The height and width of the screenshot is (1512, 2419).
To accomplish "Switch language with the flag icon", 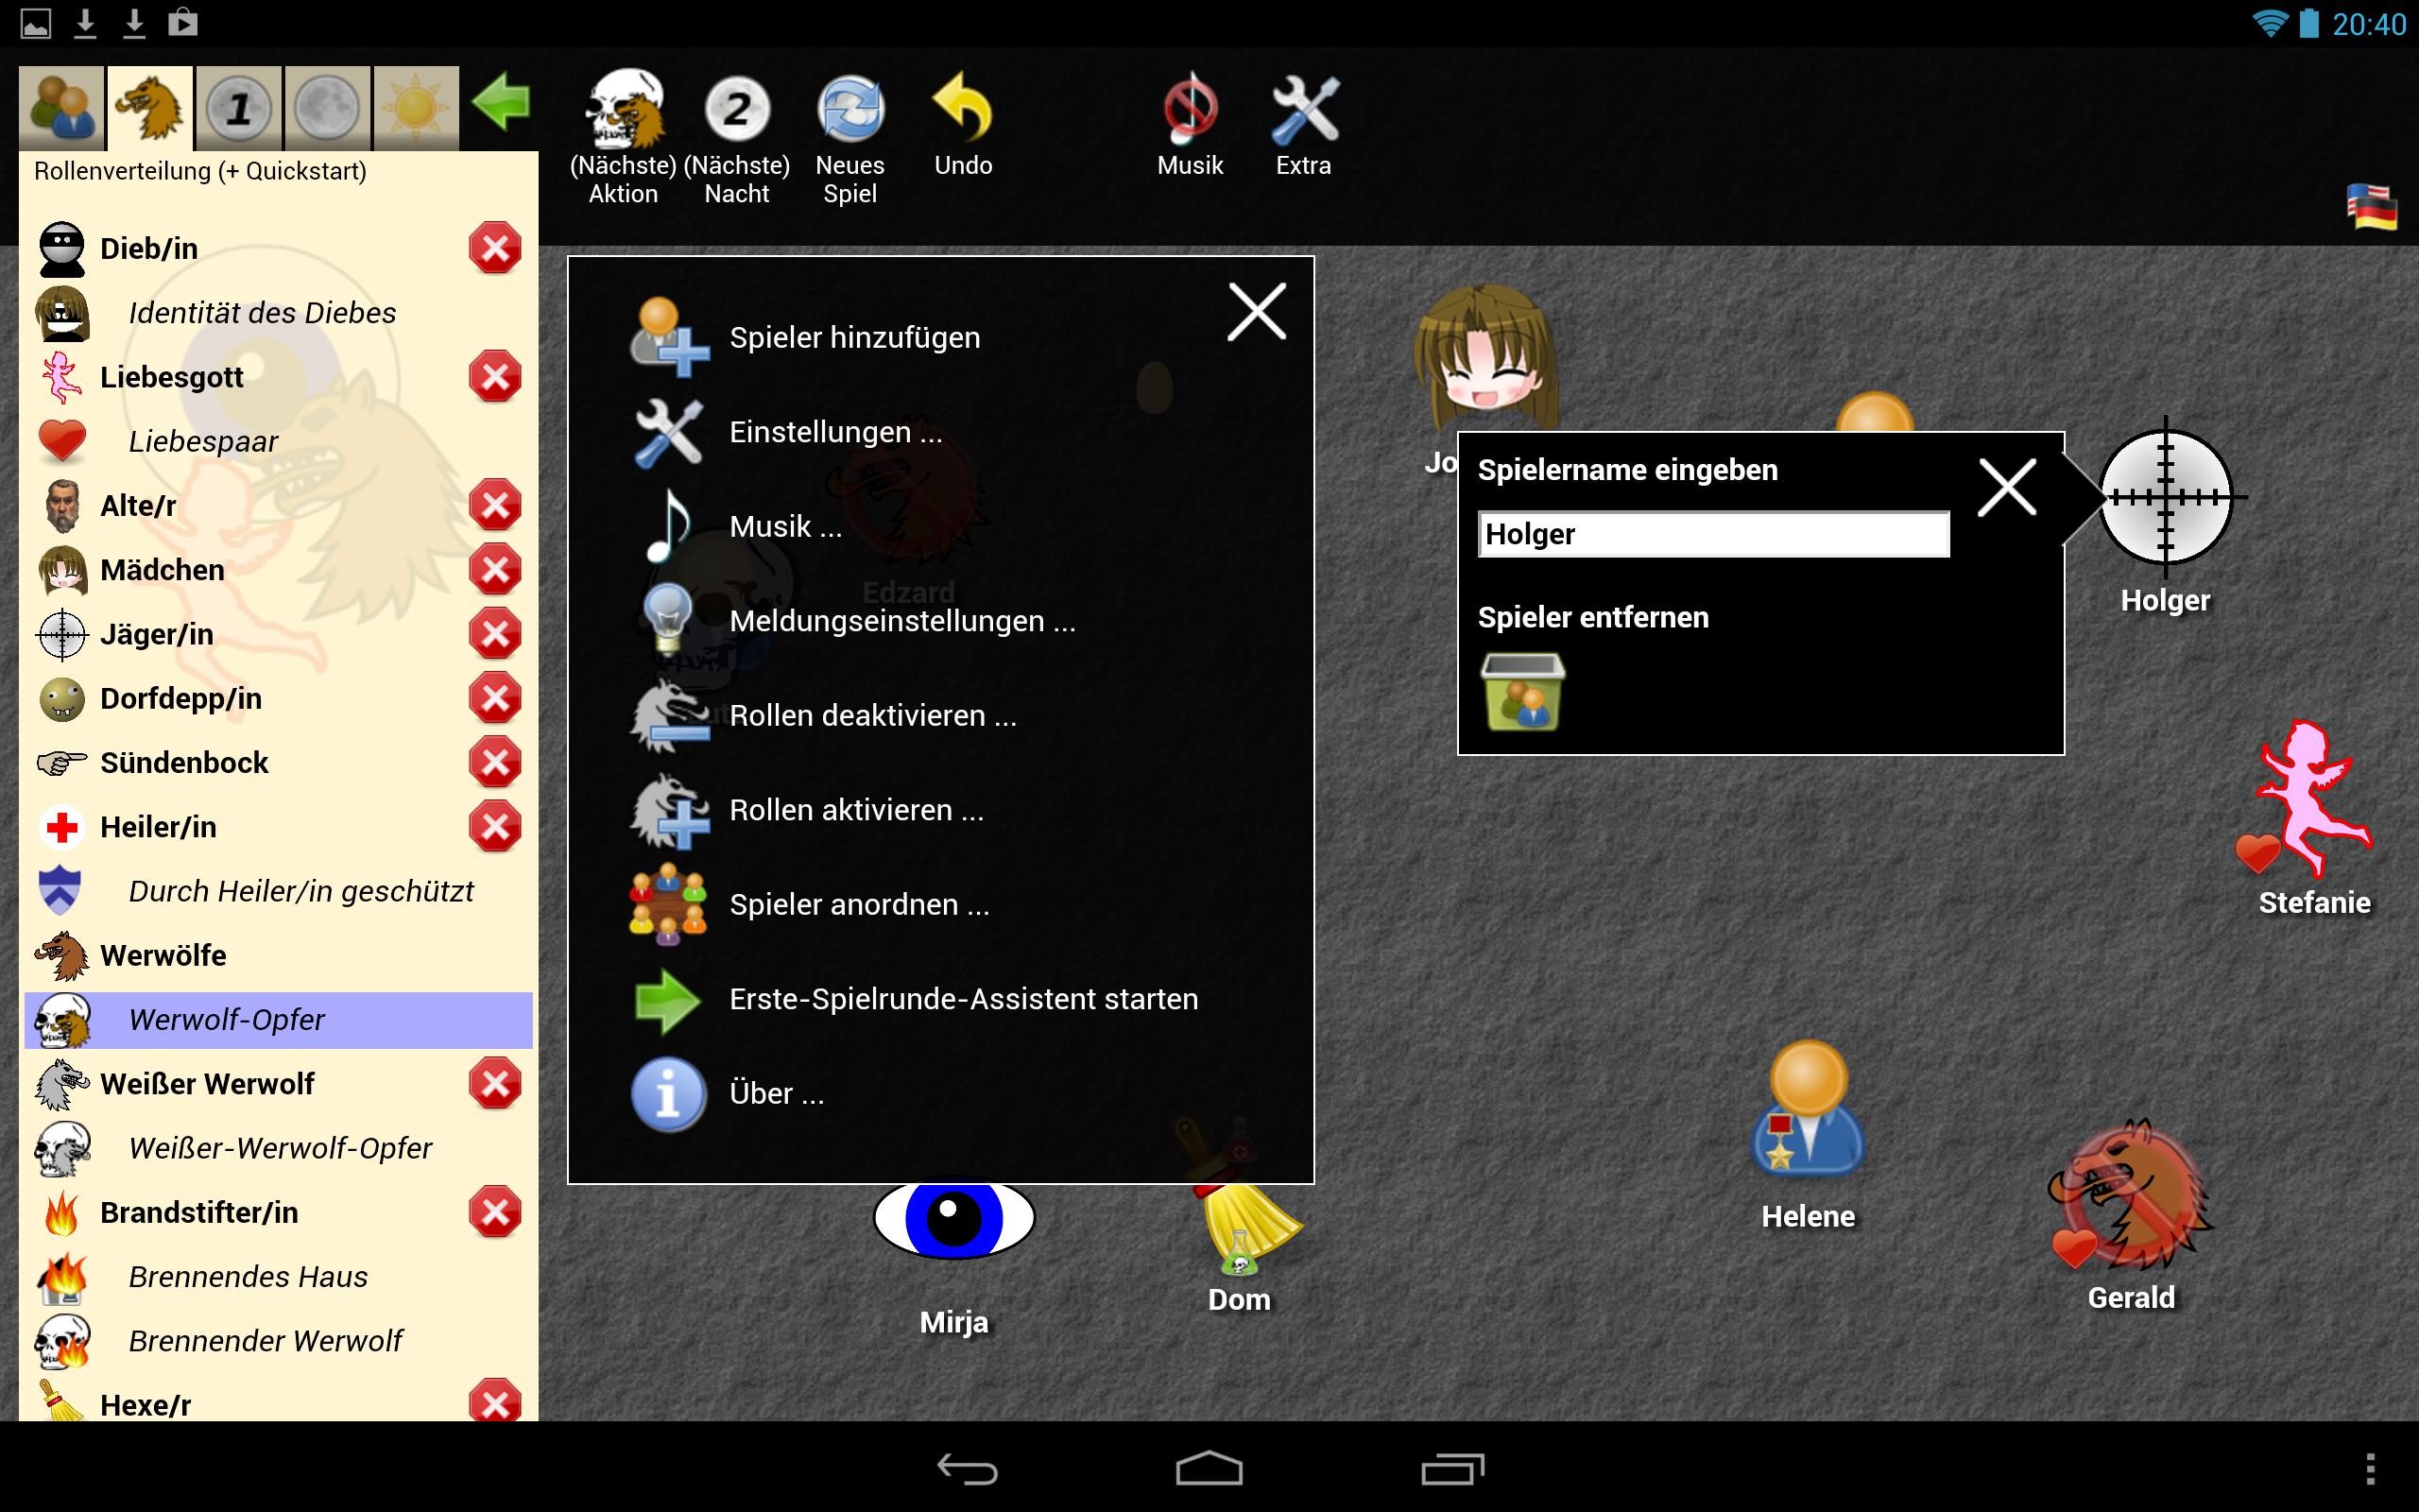I will [x=2371, y=208].
